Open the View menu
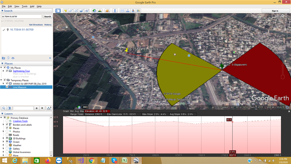 [x=17, y=6]
